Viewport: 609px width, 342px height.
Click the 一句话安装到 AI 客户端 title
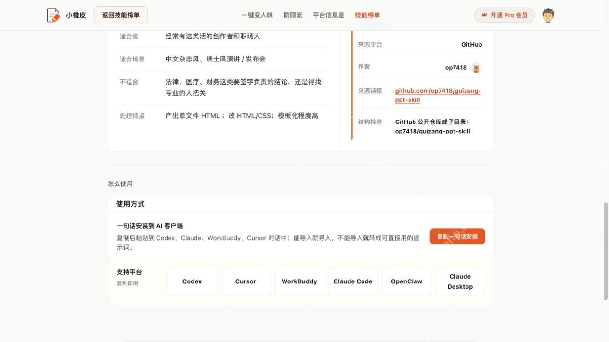click(150, 226)
